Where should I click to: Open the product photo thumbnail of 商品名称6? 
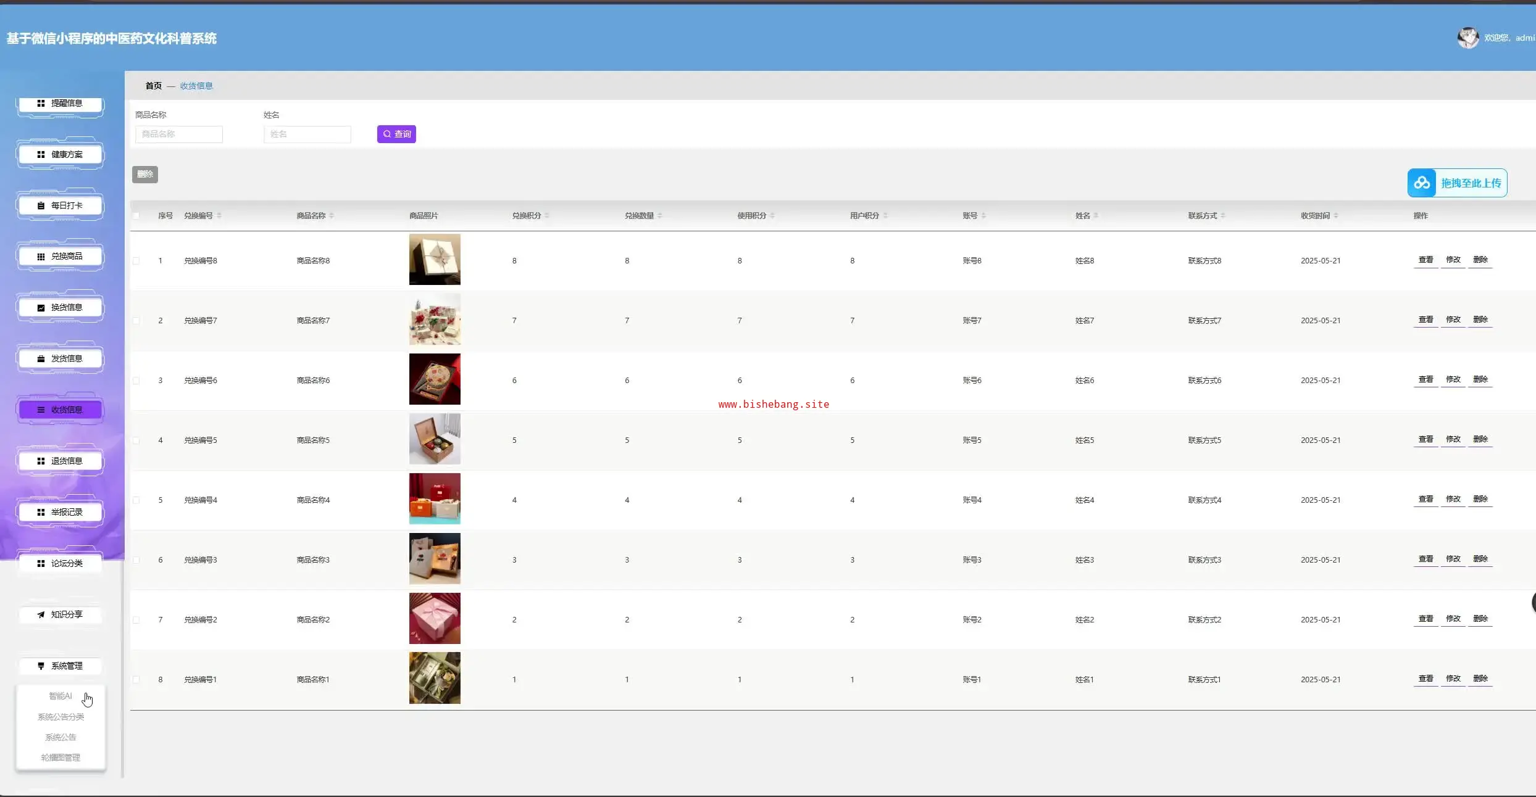click(435, 379)
